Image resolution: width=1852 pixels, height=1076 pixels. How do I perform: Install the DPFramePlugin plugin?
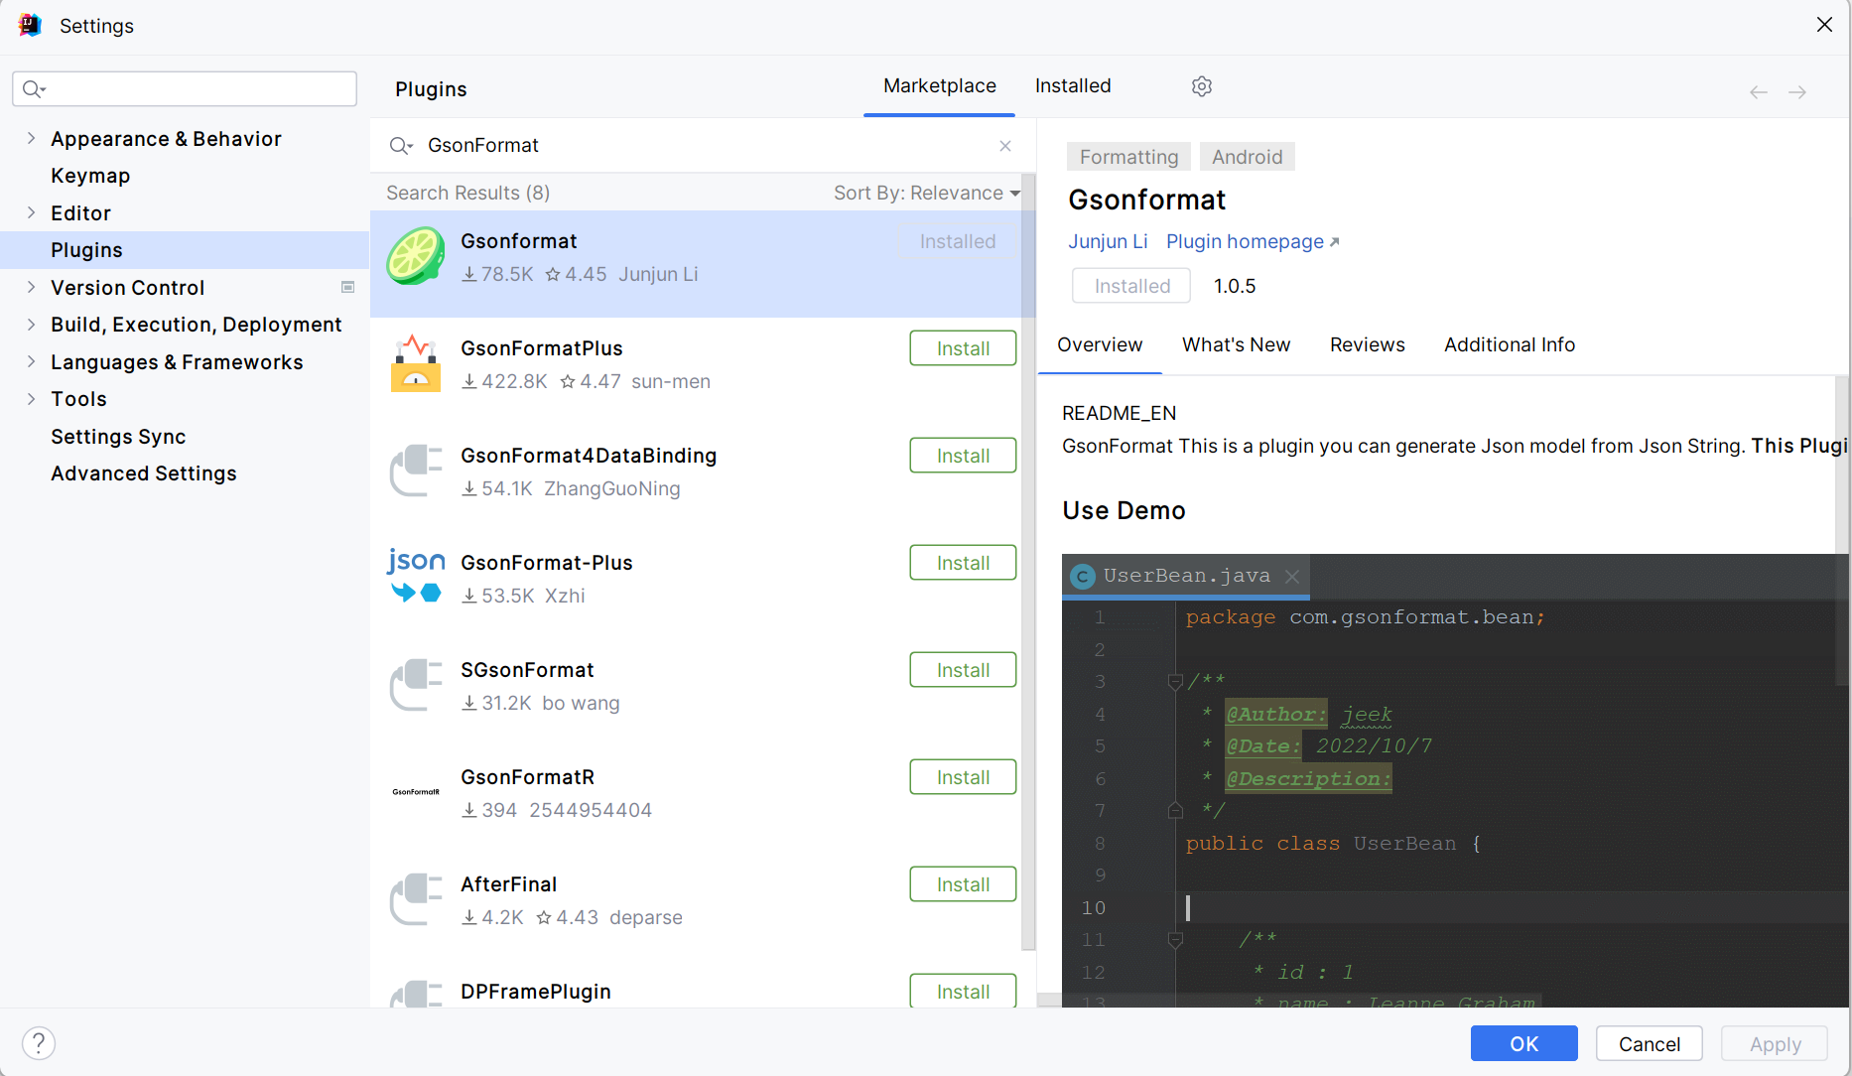(x=963, y=991)
